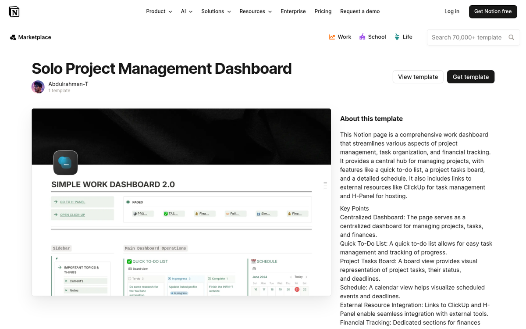Open the Abdulrahman-T profile avatar
This screenshot has width=526, height=329.
click(38, 87)
